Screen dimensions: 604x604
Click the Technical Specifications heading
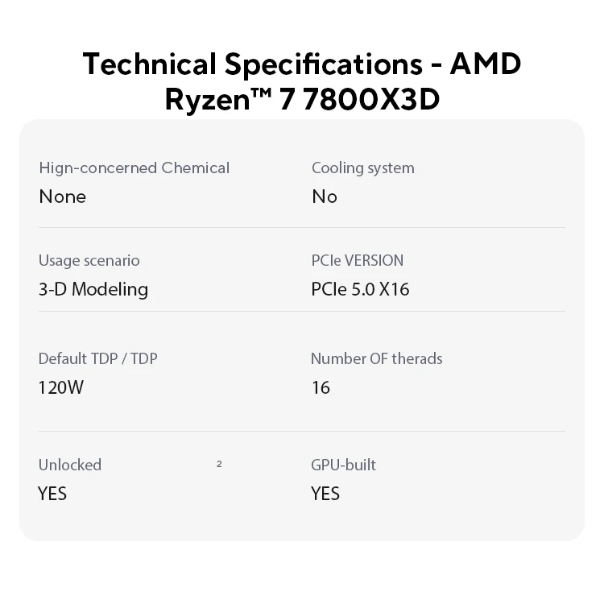(x=302, y=81)
